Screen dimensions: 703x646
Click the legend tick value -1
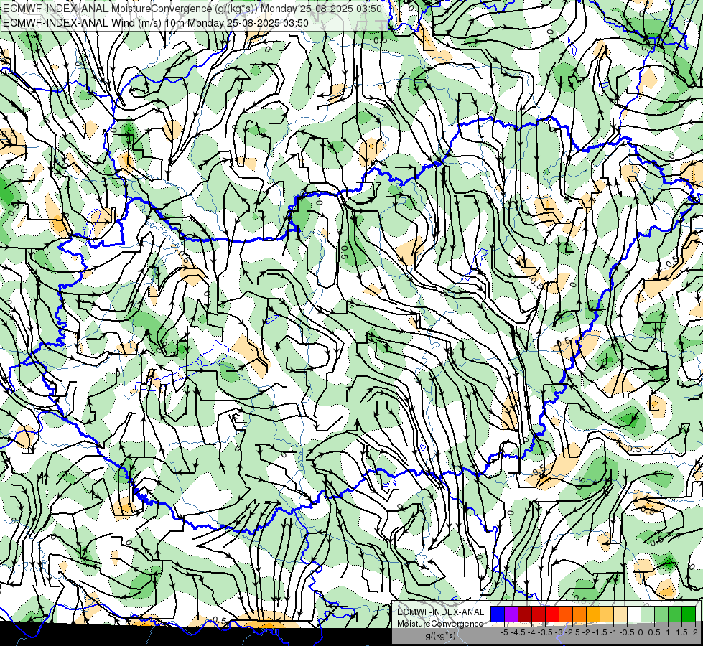click(x=614, y=632)
